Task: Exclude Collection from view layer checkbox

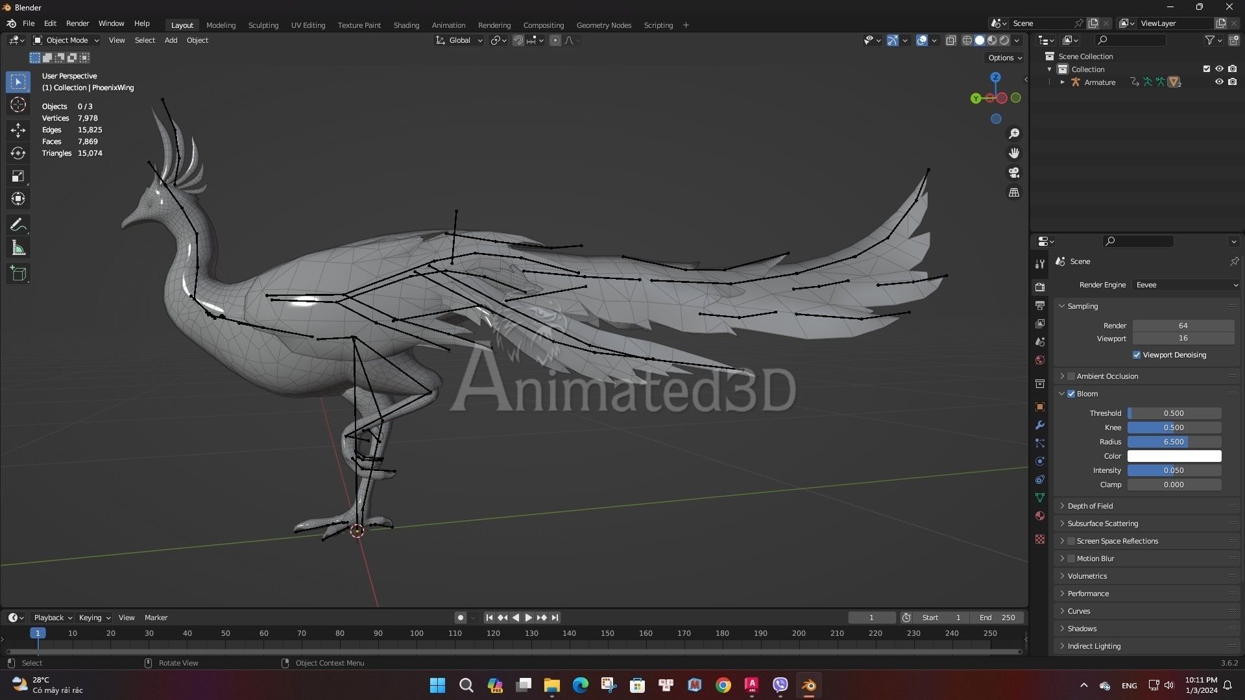Action: [1206, 69]
